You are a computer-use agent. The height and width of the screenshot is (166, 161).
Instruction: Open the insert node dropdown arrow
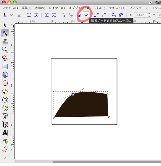click(11, 15)
